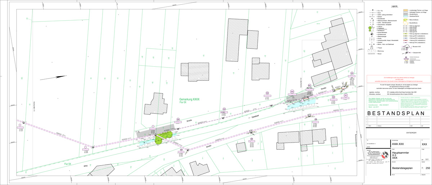The image size is (432, 185).
Task: Click the red Haltung SW (maßstäblich) legend line
Action: [x=406, y=40]
